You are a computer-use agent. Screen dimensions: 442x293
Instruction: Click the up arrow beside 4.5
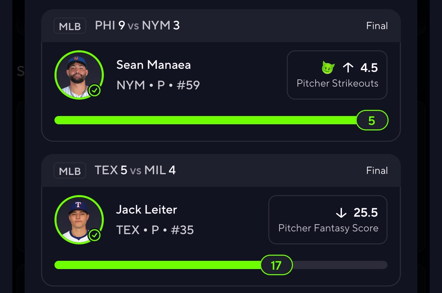pos(348,68)
